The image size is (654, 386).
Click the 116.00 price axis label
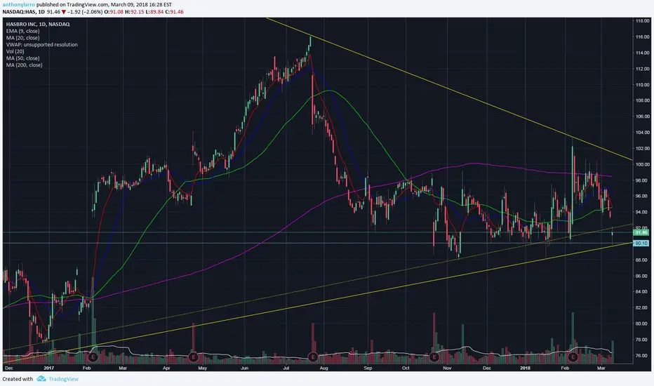pos(642,37)
